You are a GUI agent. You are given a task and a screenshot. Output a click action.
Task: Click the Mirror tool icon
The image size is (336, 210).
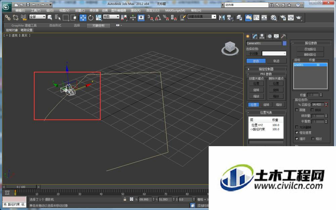(222, 17)
